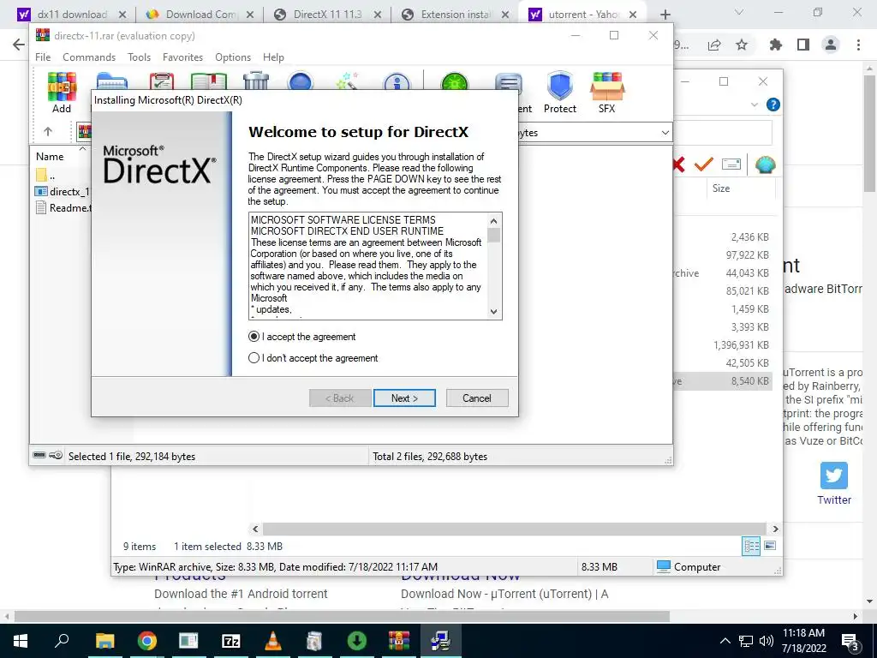The height and width of the screenshot is (658, 877).
Task: Click the Size column header in Explorer
Action: click(721, 188)
